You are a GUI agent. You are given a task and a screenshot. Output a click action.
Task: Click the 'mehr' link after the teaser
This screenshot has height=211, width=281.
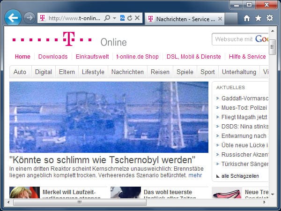coord(195,175)
